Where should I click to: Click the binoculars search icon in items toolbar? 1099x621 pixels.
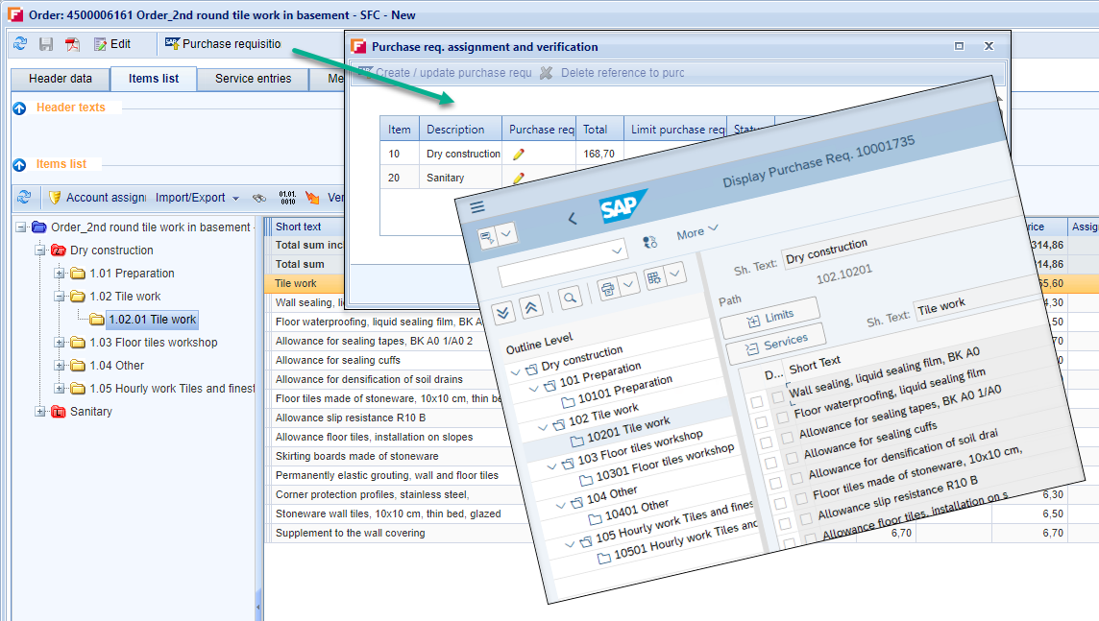point(259,198)
